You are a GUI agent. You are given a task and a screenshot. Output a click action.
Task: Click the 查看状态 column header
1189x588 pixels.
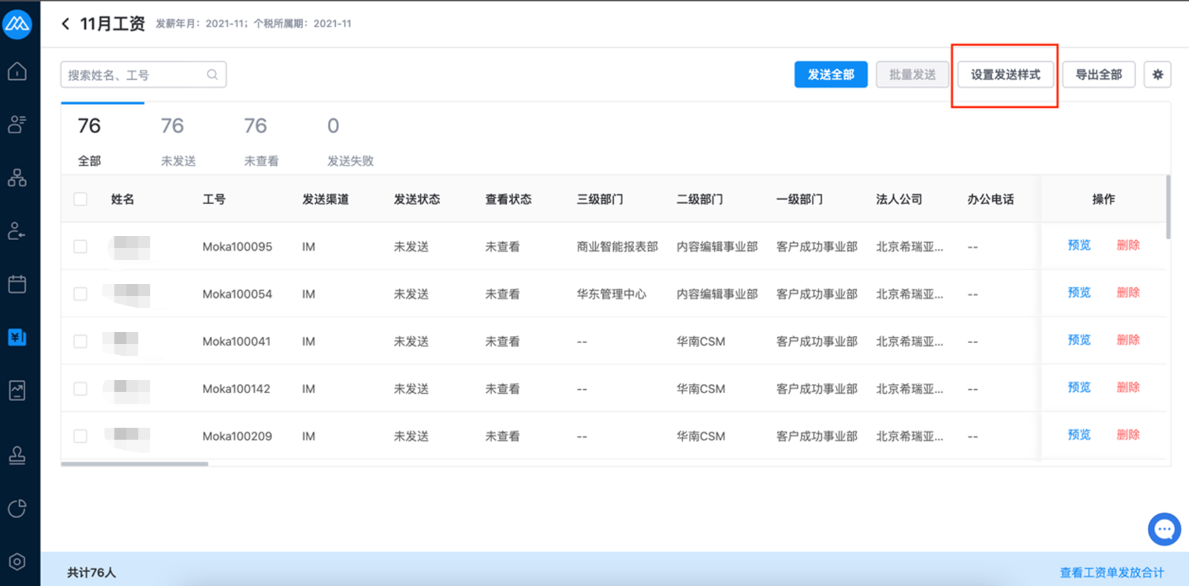click(x=508, y=200)
